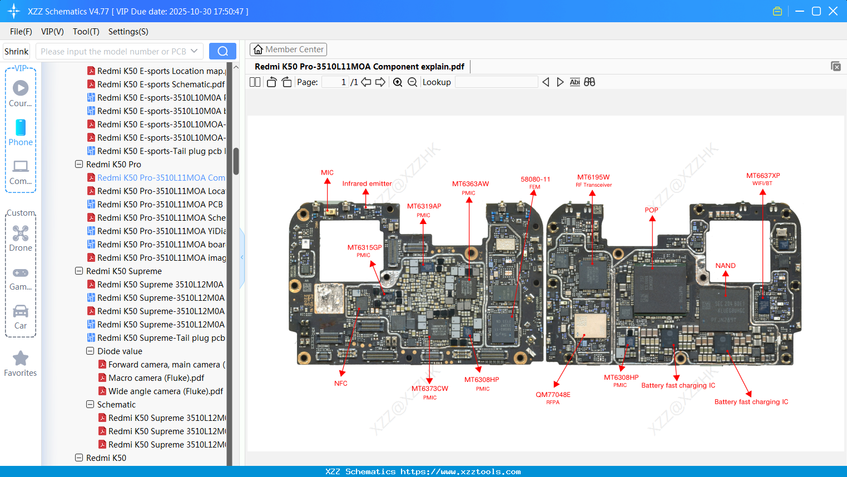Go to the next page of the PDF
This screenshot has width=847, height=477.
point(381,82)
